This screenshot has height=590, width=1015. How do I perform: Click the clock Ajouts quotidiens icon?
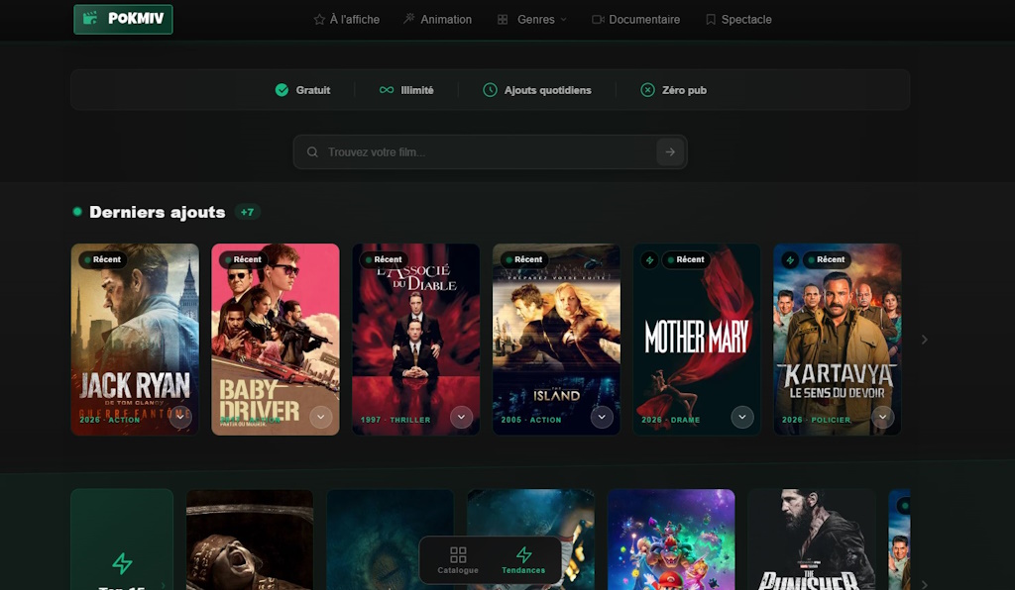490,90
